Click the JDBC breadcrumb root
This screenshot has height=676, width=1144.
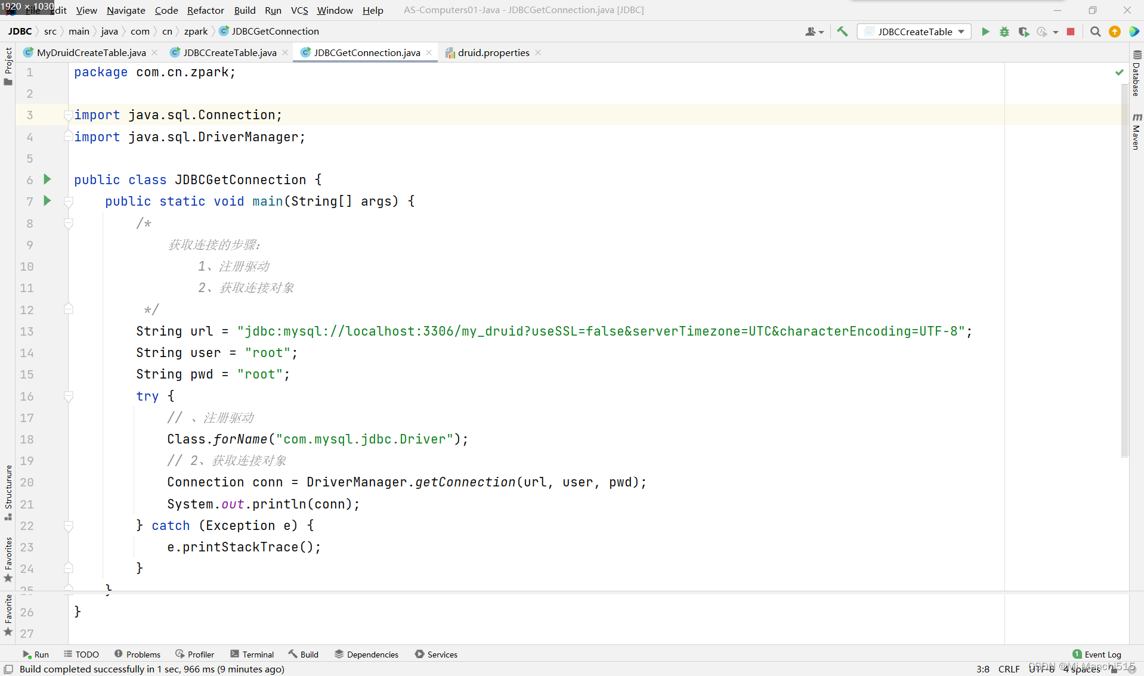20,31
